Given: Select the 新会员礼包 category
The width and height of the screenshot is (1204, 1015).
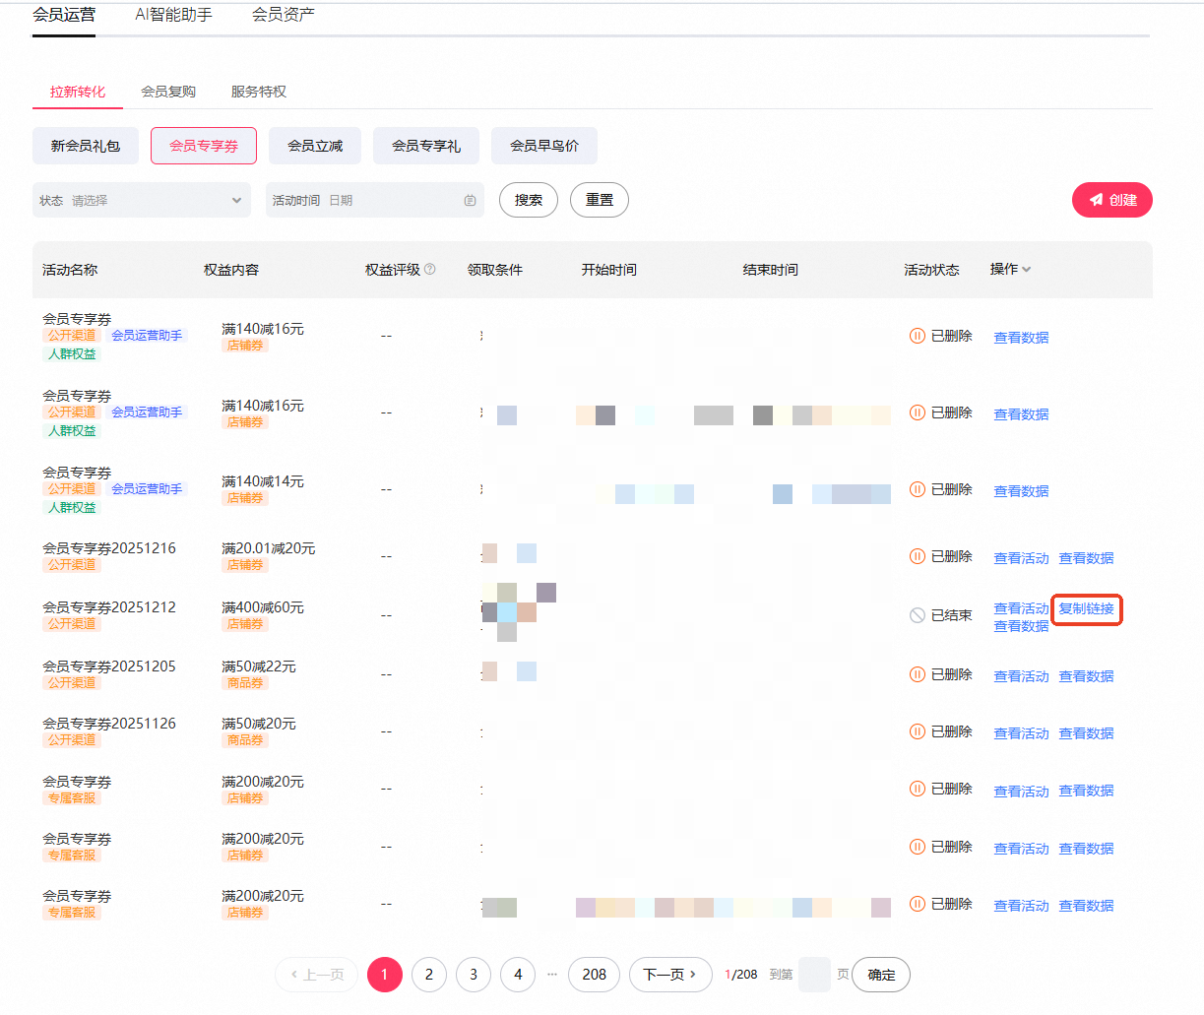Looking at the screenshot, I should [86, 146].
